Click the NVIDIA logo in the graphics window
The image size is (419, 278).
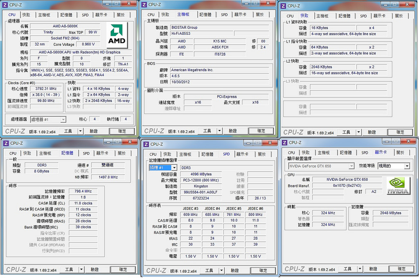click(x=398, y=186)
